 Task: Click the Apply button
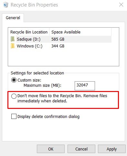(112, 149)
